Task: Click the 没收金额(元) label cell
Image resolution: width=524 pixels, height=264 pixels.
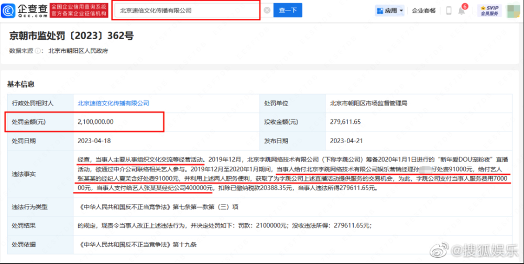Action: click(292, 122)
